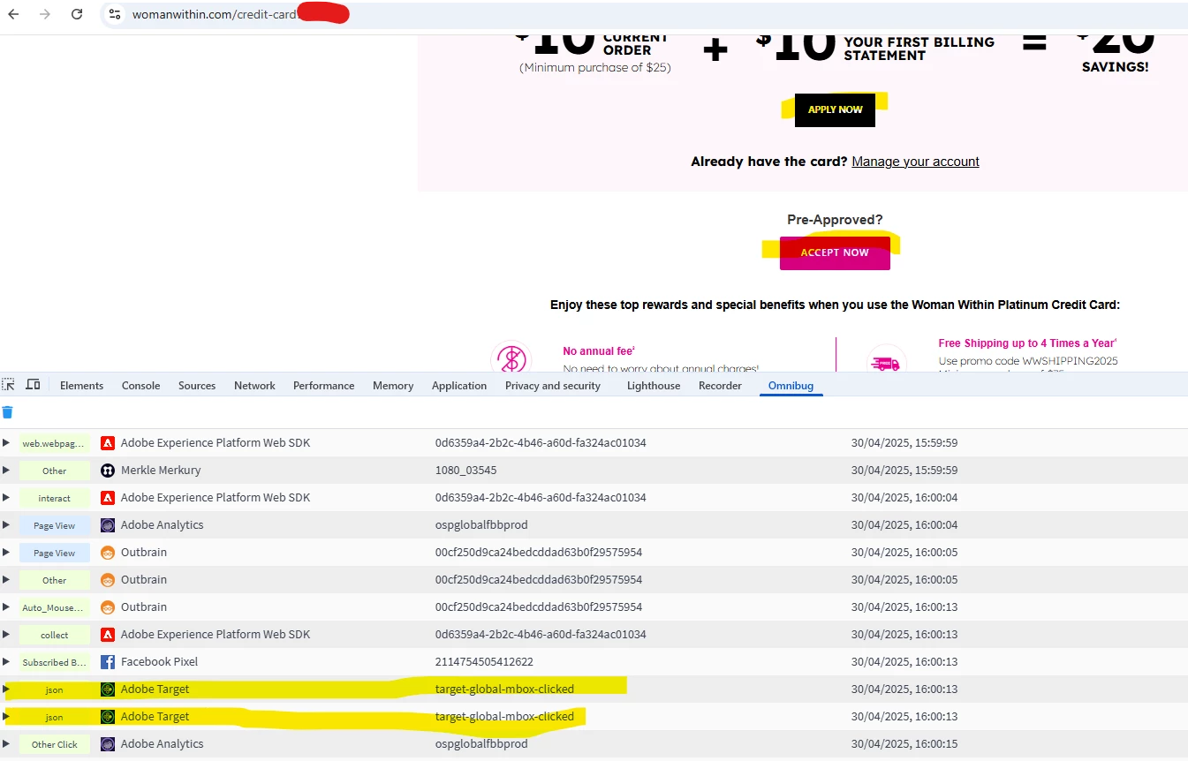Click the APPLY NOW button
Viewport: 1188px width, 761px height.
click(835, 109)
